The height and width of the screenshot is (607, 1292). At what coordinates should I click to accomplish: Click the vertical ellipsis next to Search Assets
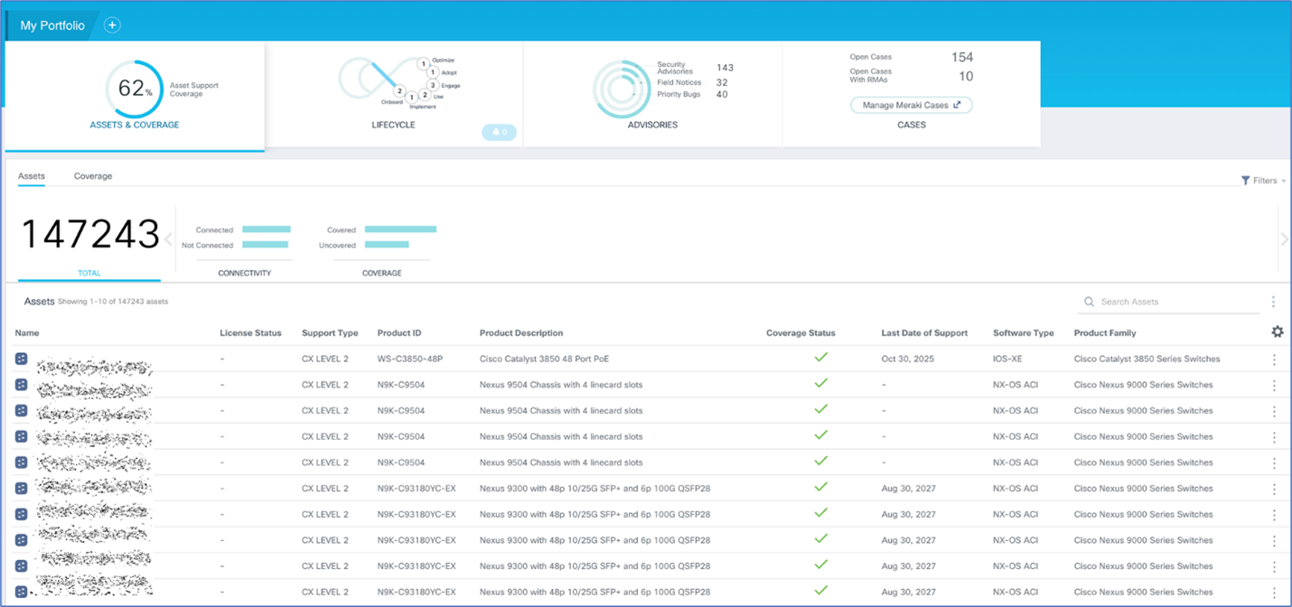1273,302
